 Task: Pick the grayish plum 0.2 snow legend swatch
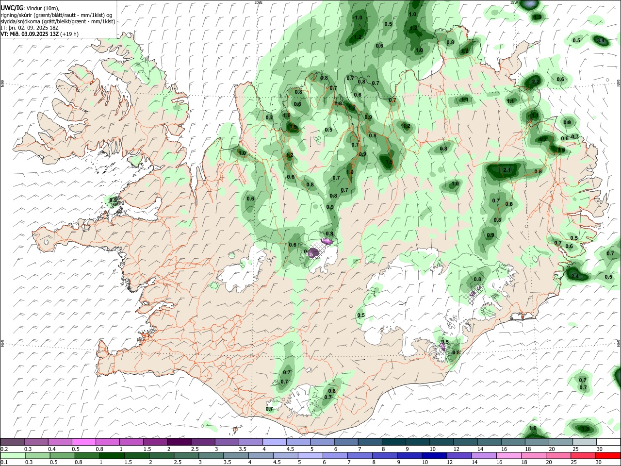(x=13, y=442)
